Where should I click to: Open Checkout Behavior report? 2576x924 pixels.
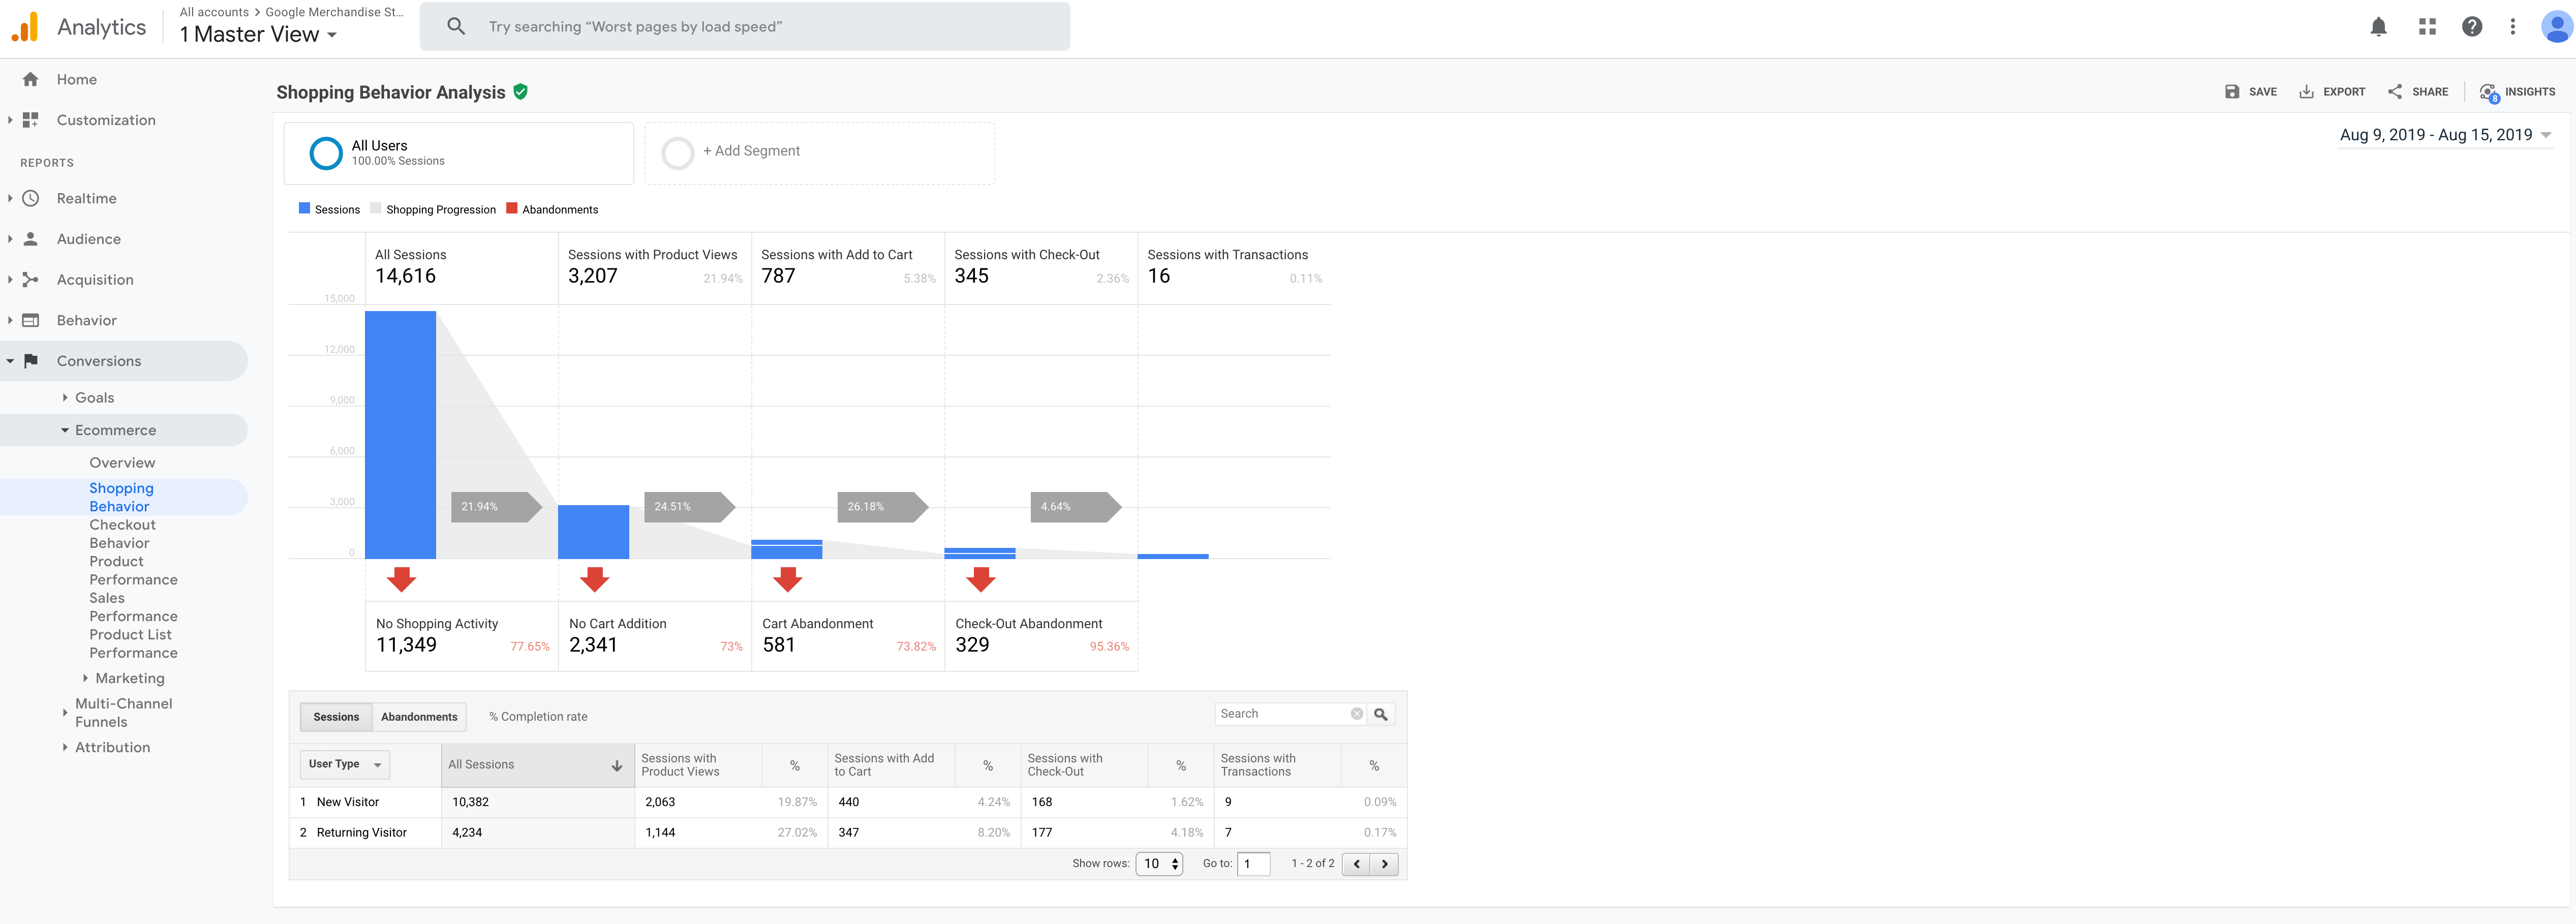(x=122, y=534)
